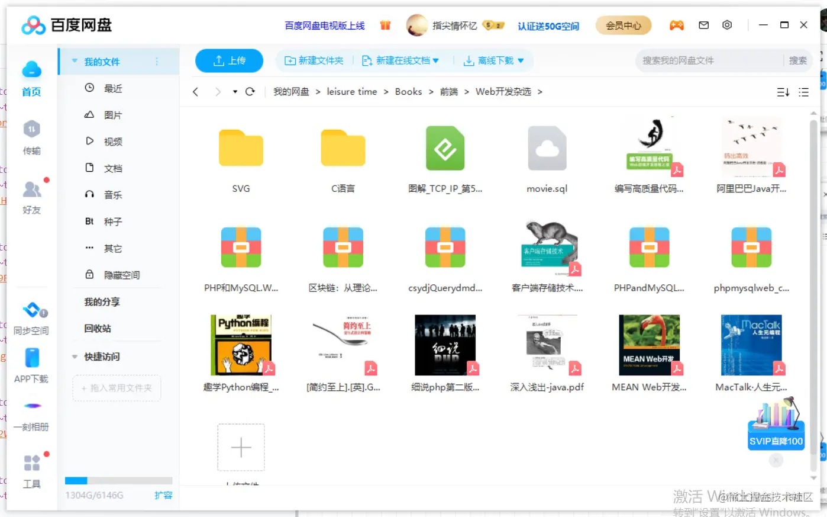Open the settings hexagon icon

click(727, 25)
